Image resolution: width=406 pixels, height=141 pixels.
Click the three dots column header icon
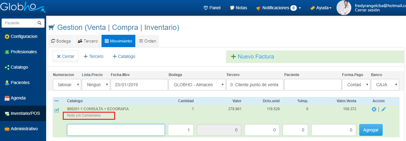[x=56, y=101]
